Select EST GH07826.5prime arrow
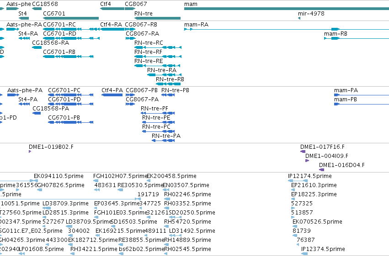The image size is (389, 256). [x=39, y=190]
